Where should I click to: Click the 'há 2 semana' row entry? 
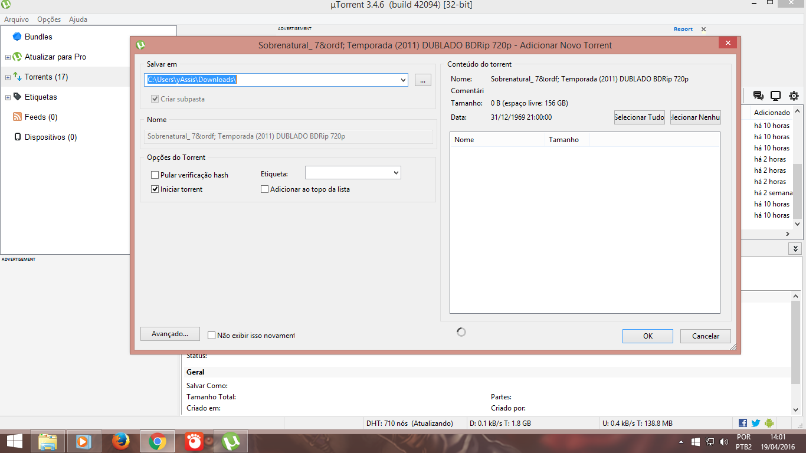pyautogui.click(x=773, y=193)
